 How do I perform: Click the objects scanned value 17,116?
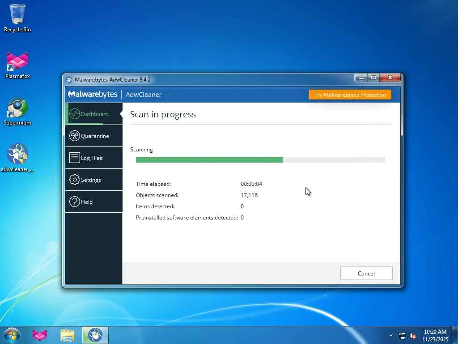pos(249,195)
